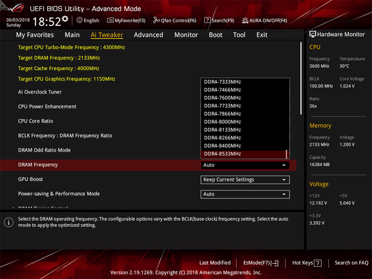Viewport: 372px width, 279px height.
Task: Open Search on FAQ link
Action: tap(352, 263)
